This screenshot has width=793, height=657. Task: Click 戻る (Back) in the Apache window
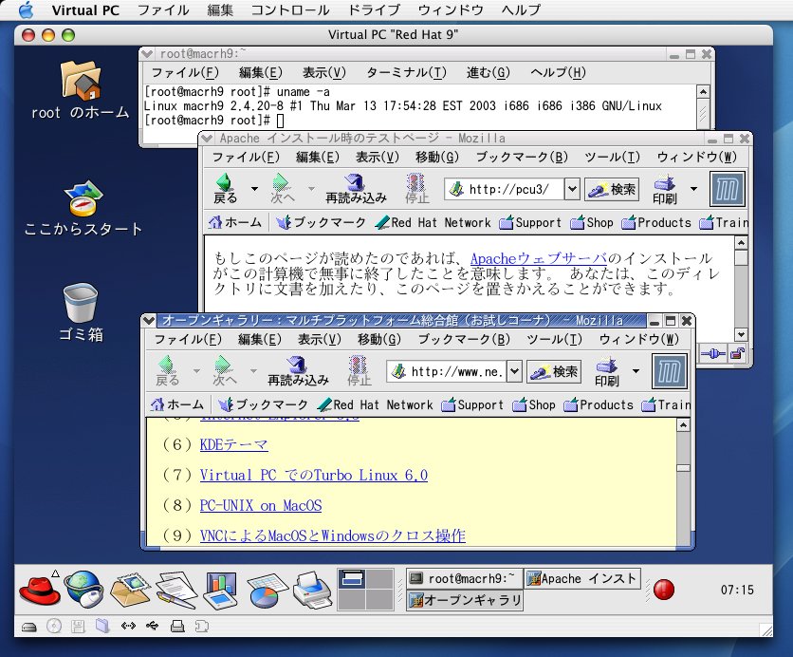pyautogui.click(x=225, y=189)
